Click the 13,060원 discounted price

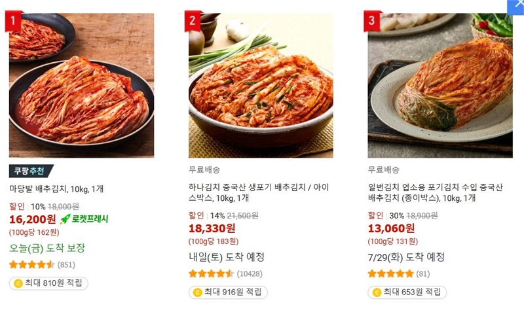[x=391, y=228]
